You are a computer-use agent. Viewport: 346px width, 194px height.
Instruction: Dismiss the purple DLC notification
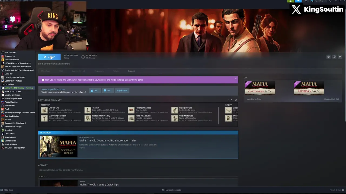[x=236, y=79]
